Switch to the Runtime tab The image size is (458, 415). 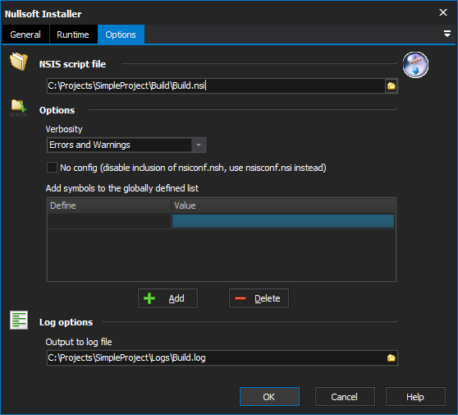point(73,35)
